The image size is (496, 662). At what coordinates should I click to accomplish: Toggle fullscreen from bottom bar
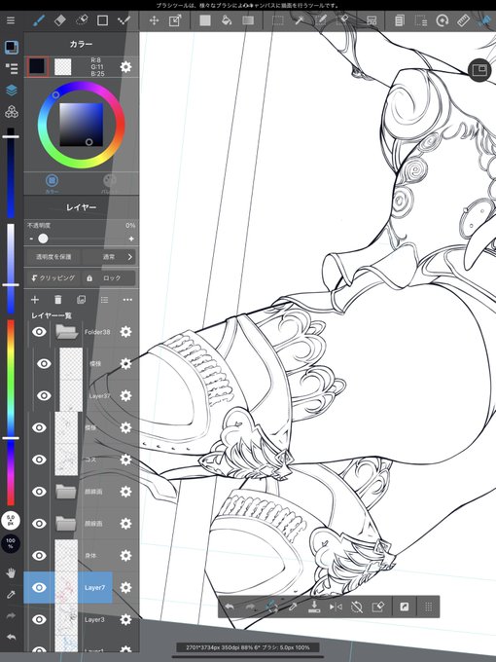tap(404, 607)
